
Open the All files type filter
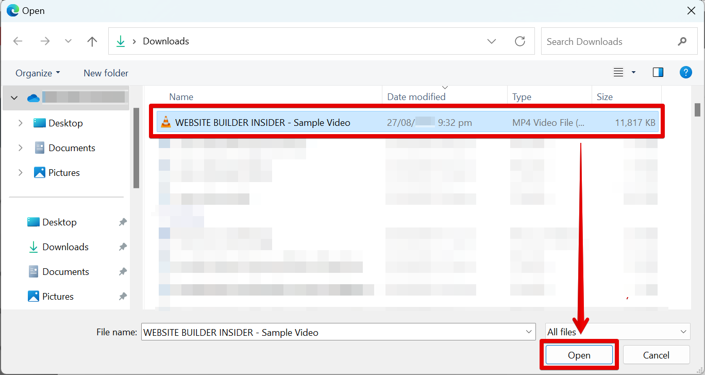617,332
